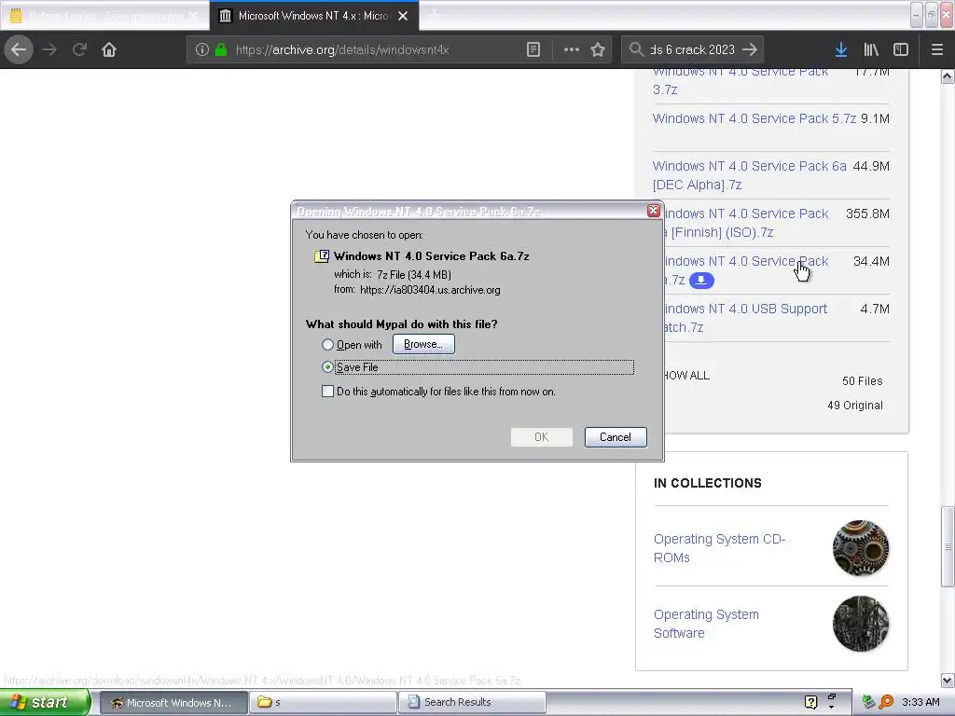Image resolution: width=955 pixels, height=716 pixels.
Task: Switch to the first browser tab
Action: tap(104, 16)
